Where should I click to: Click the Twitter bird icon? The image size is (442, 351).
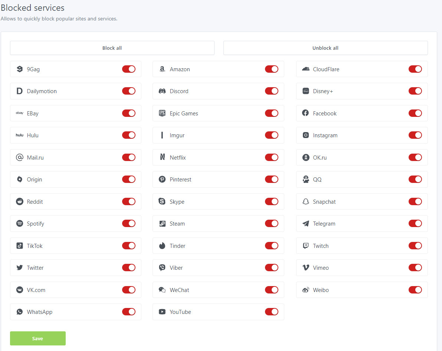pyautogui.click(x=19, y=268)
